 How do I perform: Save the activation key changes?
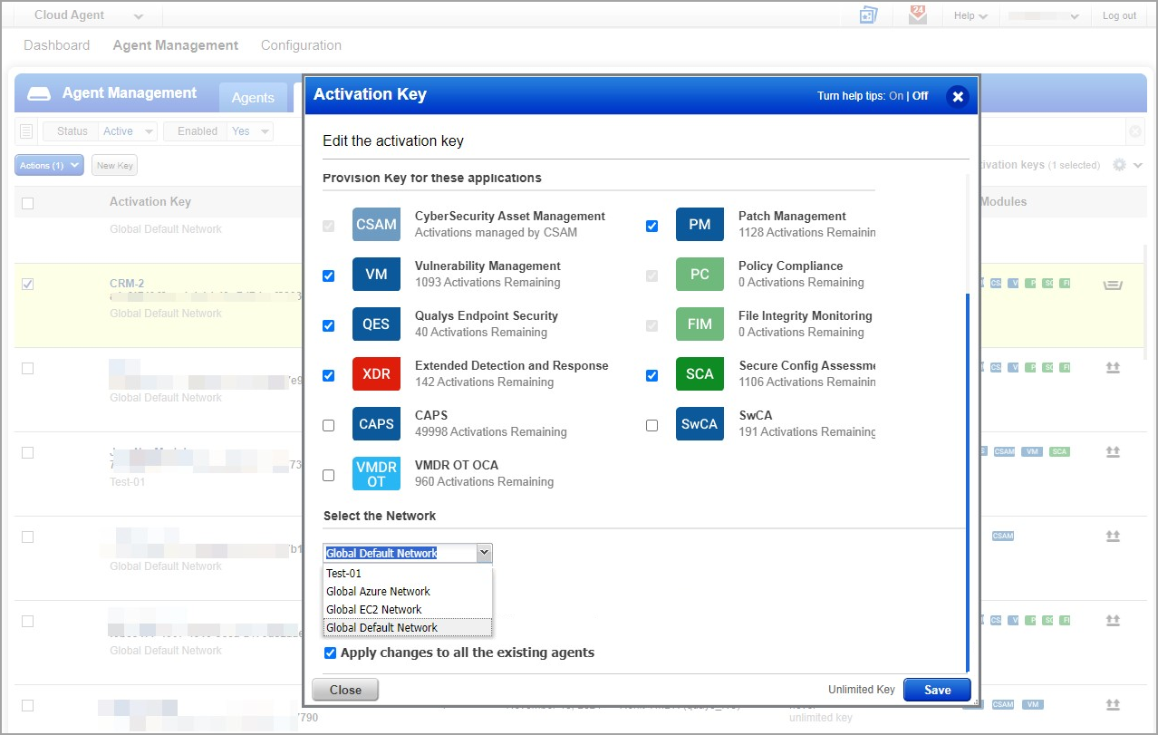[x=937, y=690]
